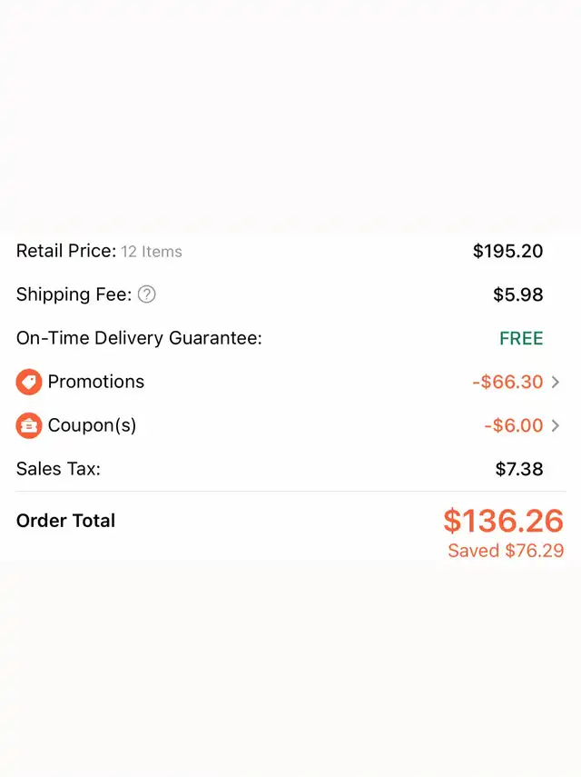
Task: Tap the green FREE delivery guarantee text
Action: pos(521,338)
